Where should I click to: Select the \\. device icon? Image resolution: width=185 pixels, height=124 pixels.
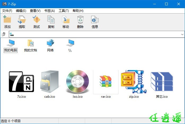pyautogui.click(x=70, y=43)
